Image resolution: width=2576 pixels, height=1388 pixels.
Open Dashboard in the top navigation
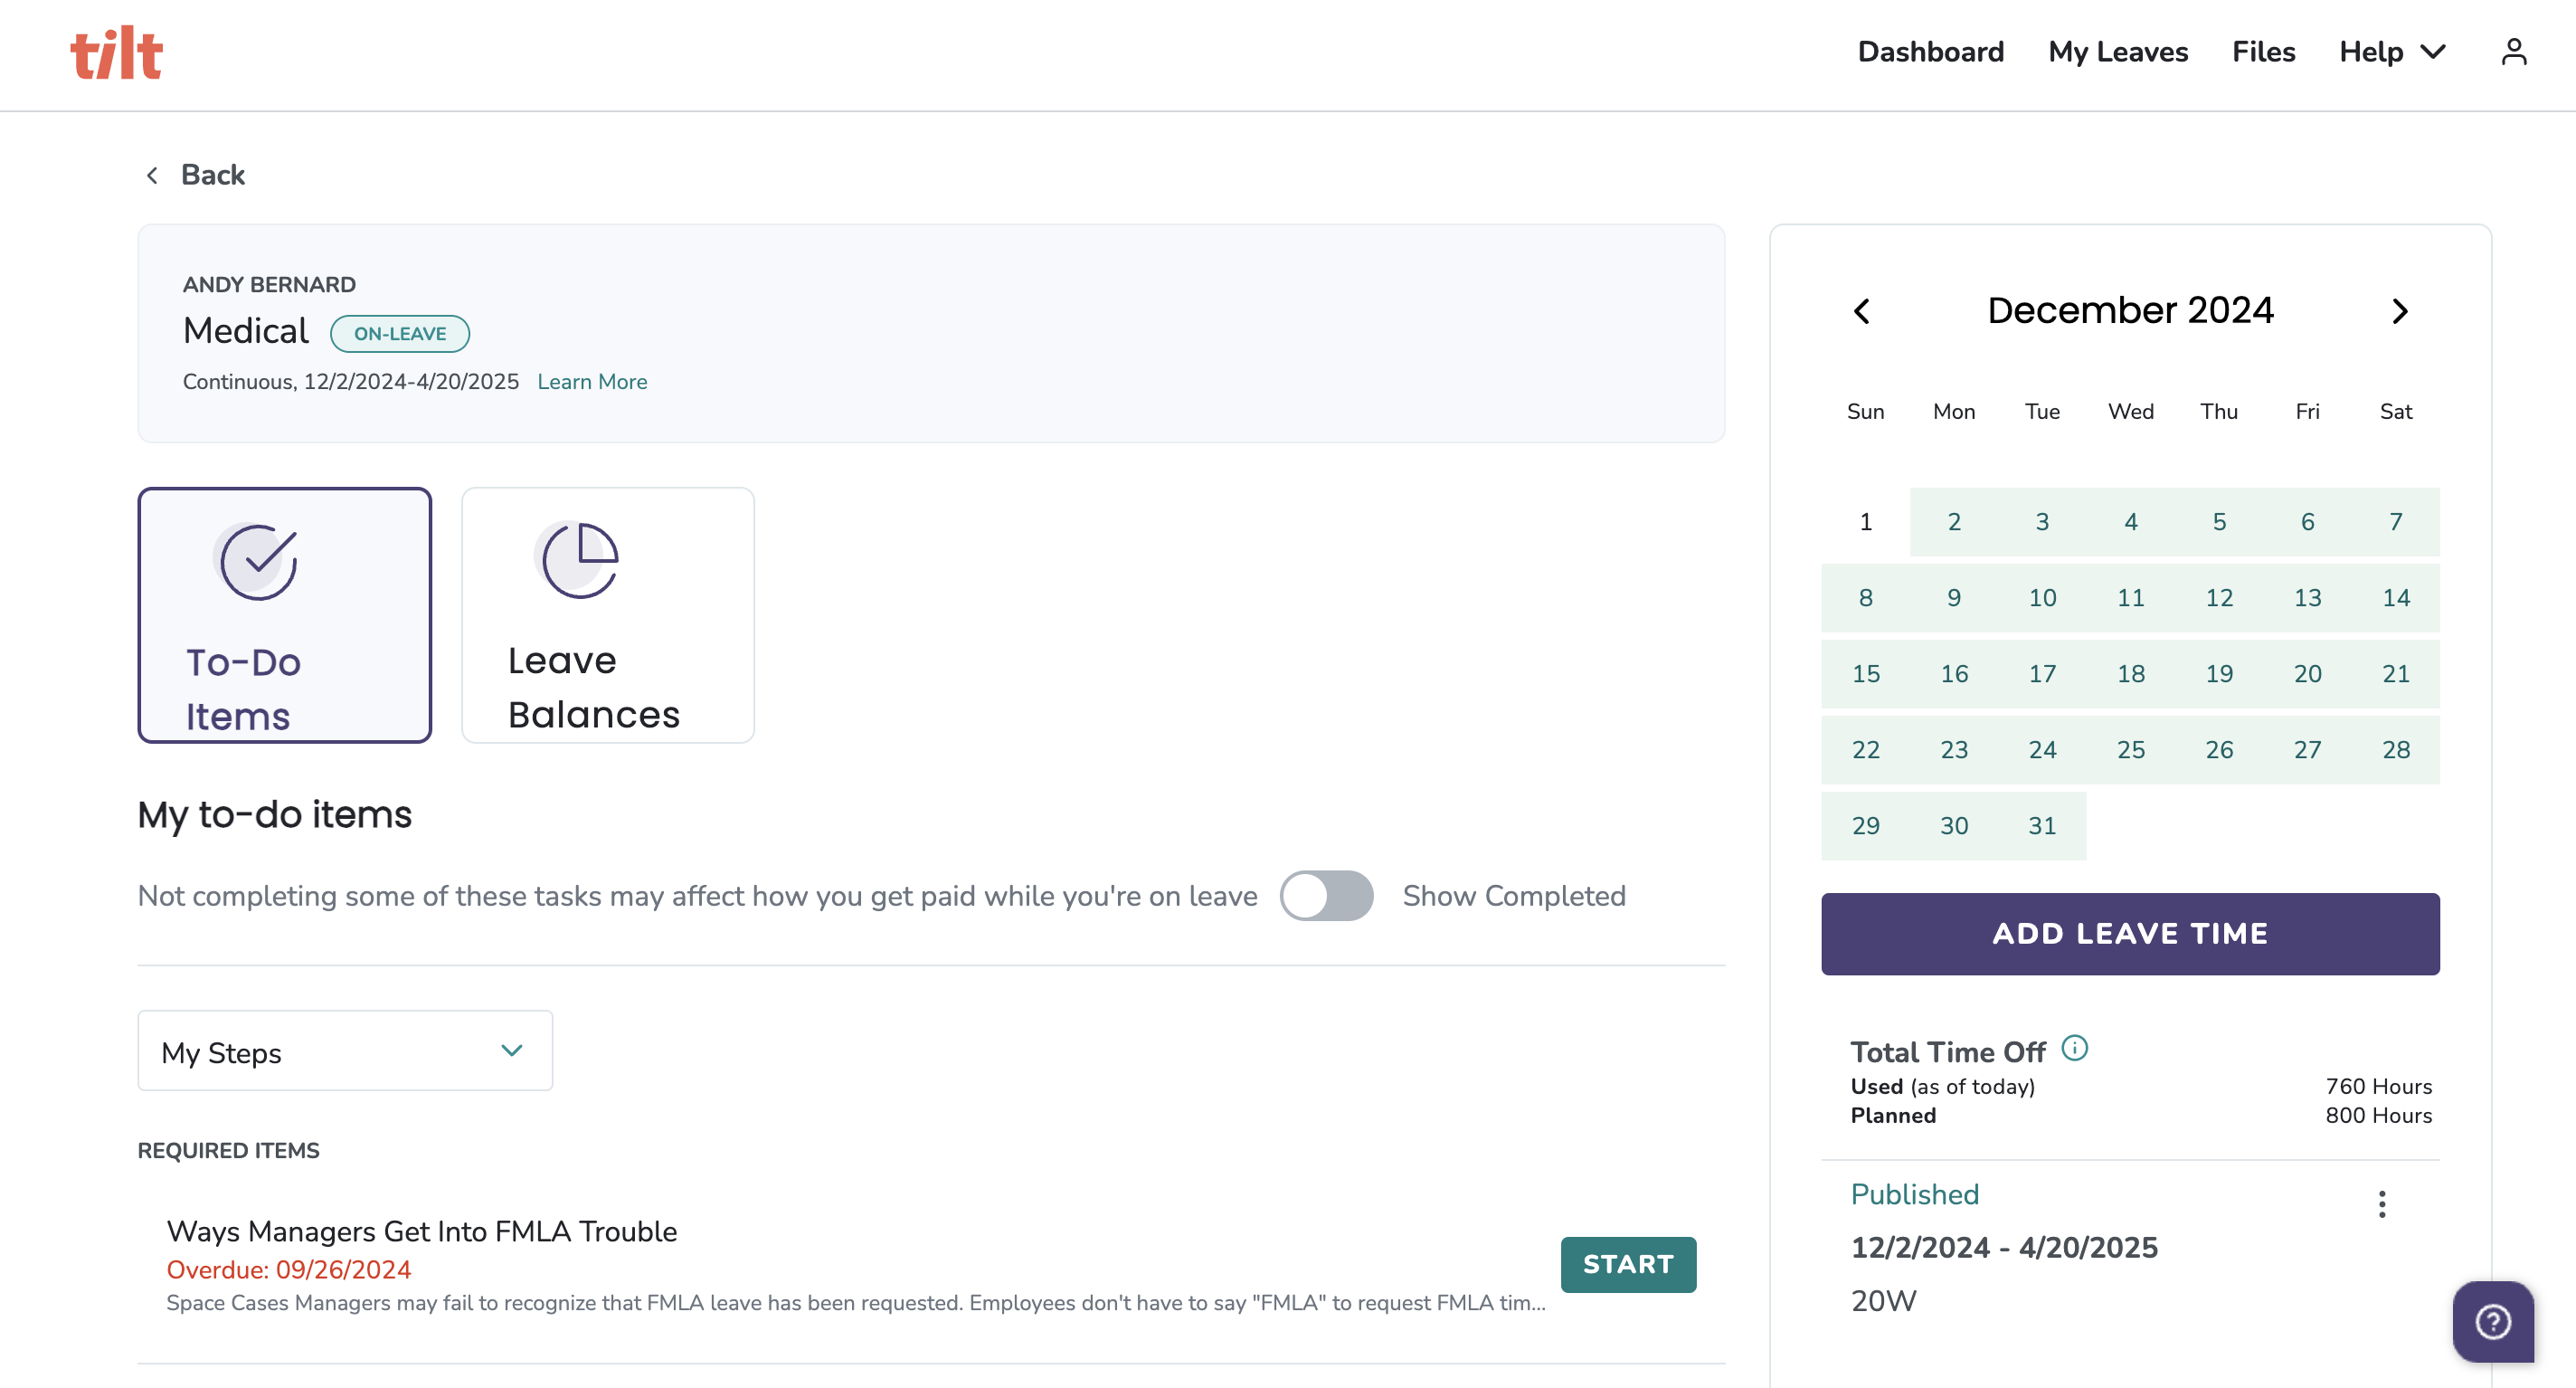click(1930, 52)
